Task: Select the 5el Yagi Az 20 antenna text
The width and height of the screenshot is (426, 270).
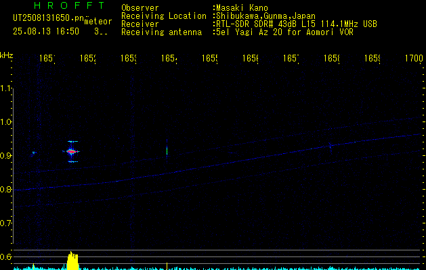Action: (x=284, y=32)
